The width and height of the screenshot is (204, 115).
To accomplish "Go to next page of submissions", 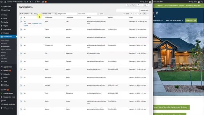I will click(144, 14).
